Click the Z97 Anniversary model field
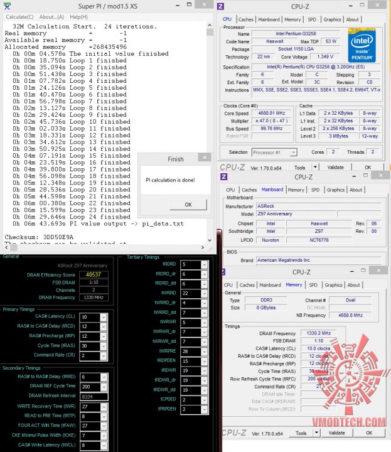 296,213
